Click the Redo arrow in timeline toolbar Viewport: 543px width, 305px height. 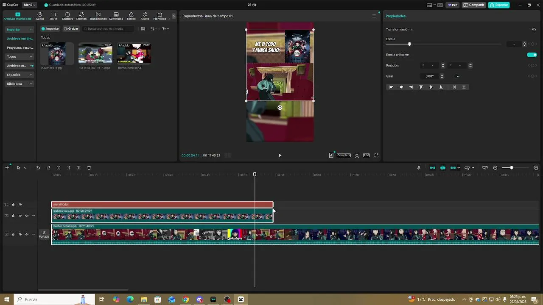click(48, 168)
